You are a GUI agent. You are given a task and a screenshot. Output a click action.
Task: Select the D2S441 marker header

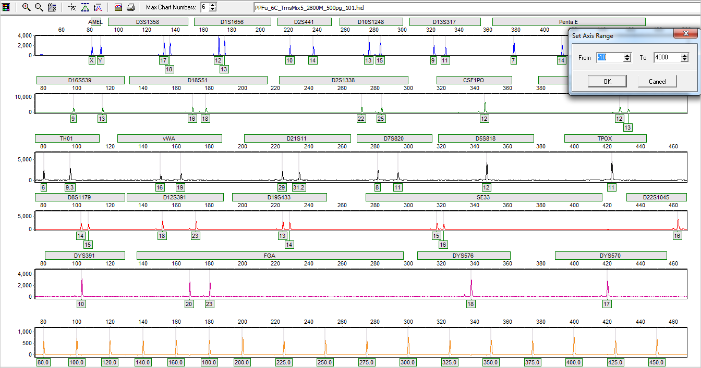click(304, 22)
